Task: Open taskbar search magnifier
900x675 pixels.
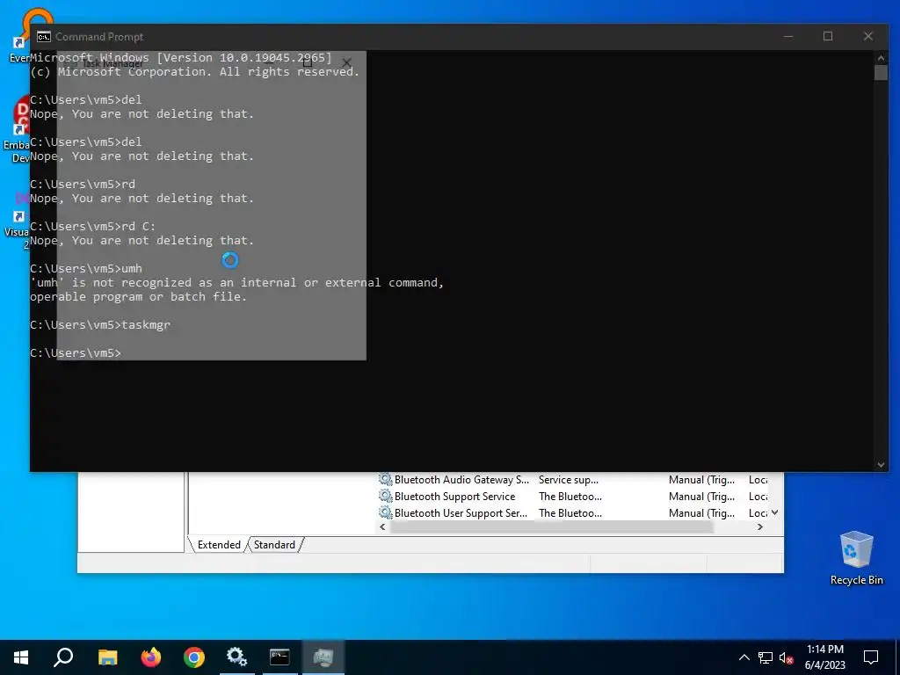Action: 63,657
